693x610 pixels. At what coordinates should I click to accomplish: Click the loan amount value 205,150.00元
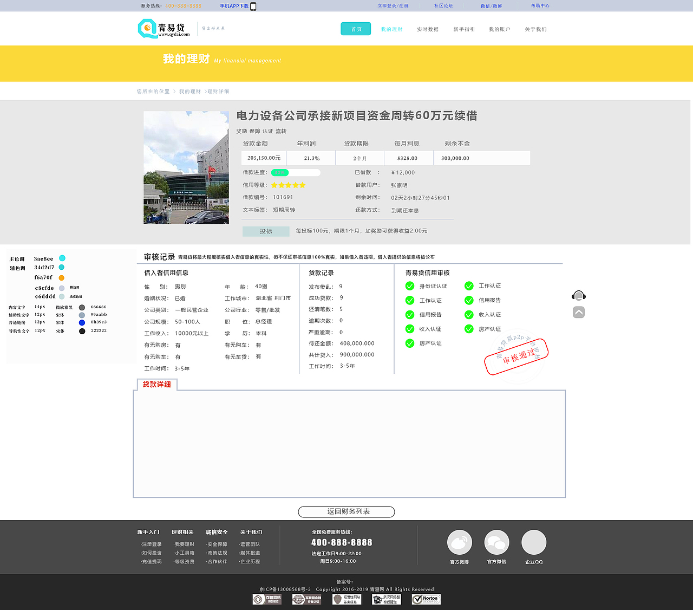pos(264,158)
